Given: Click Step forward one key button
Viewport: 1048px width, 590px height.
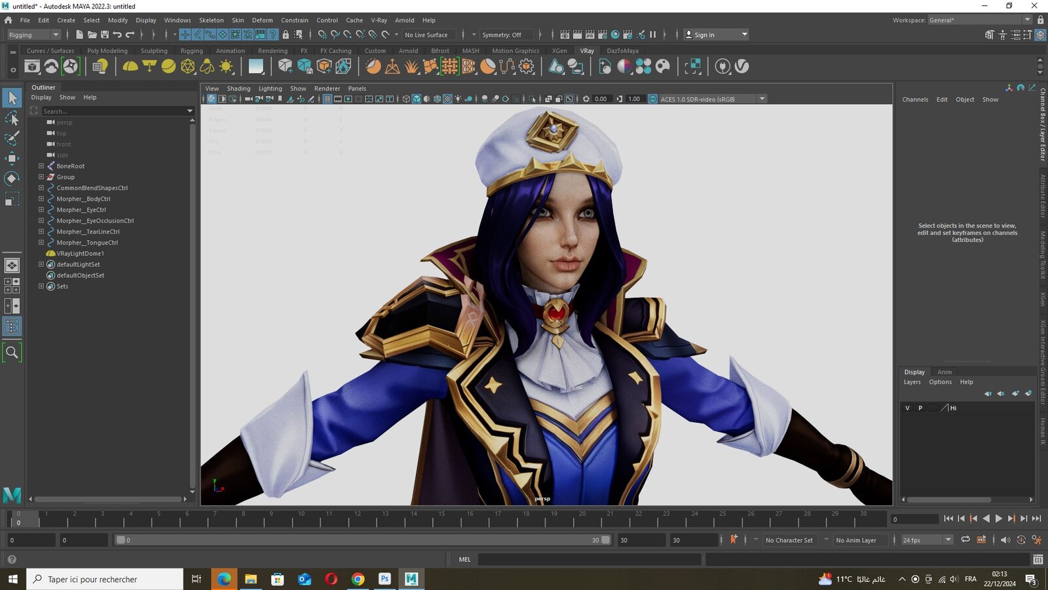Looking at the screenshot, I should (1011, 519).
